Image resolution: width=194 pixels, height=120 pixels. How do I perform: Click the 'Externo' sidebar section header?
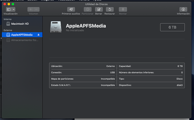(8, 30)
